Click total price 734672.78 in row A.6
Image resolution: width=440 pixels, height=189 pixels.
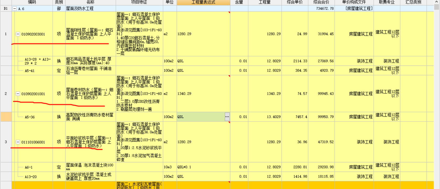321,9
